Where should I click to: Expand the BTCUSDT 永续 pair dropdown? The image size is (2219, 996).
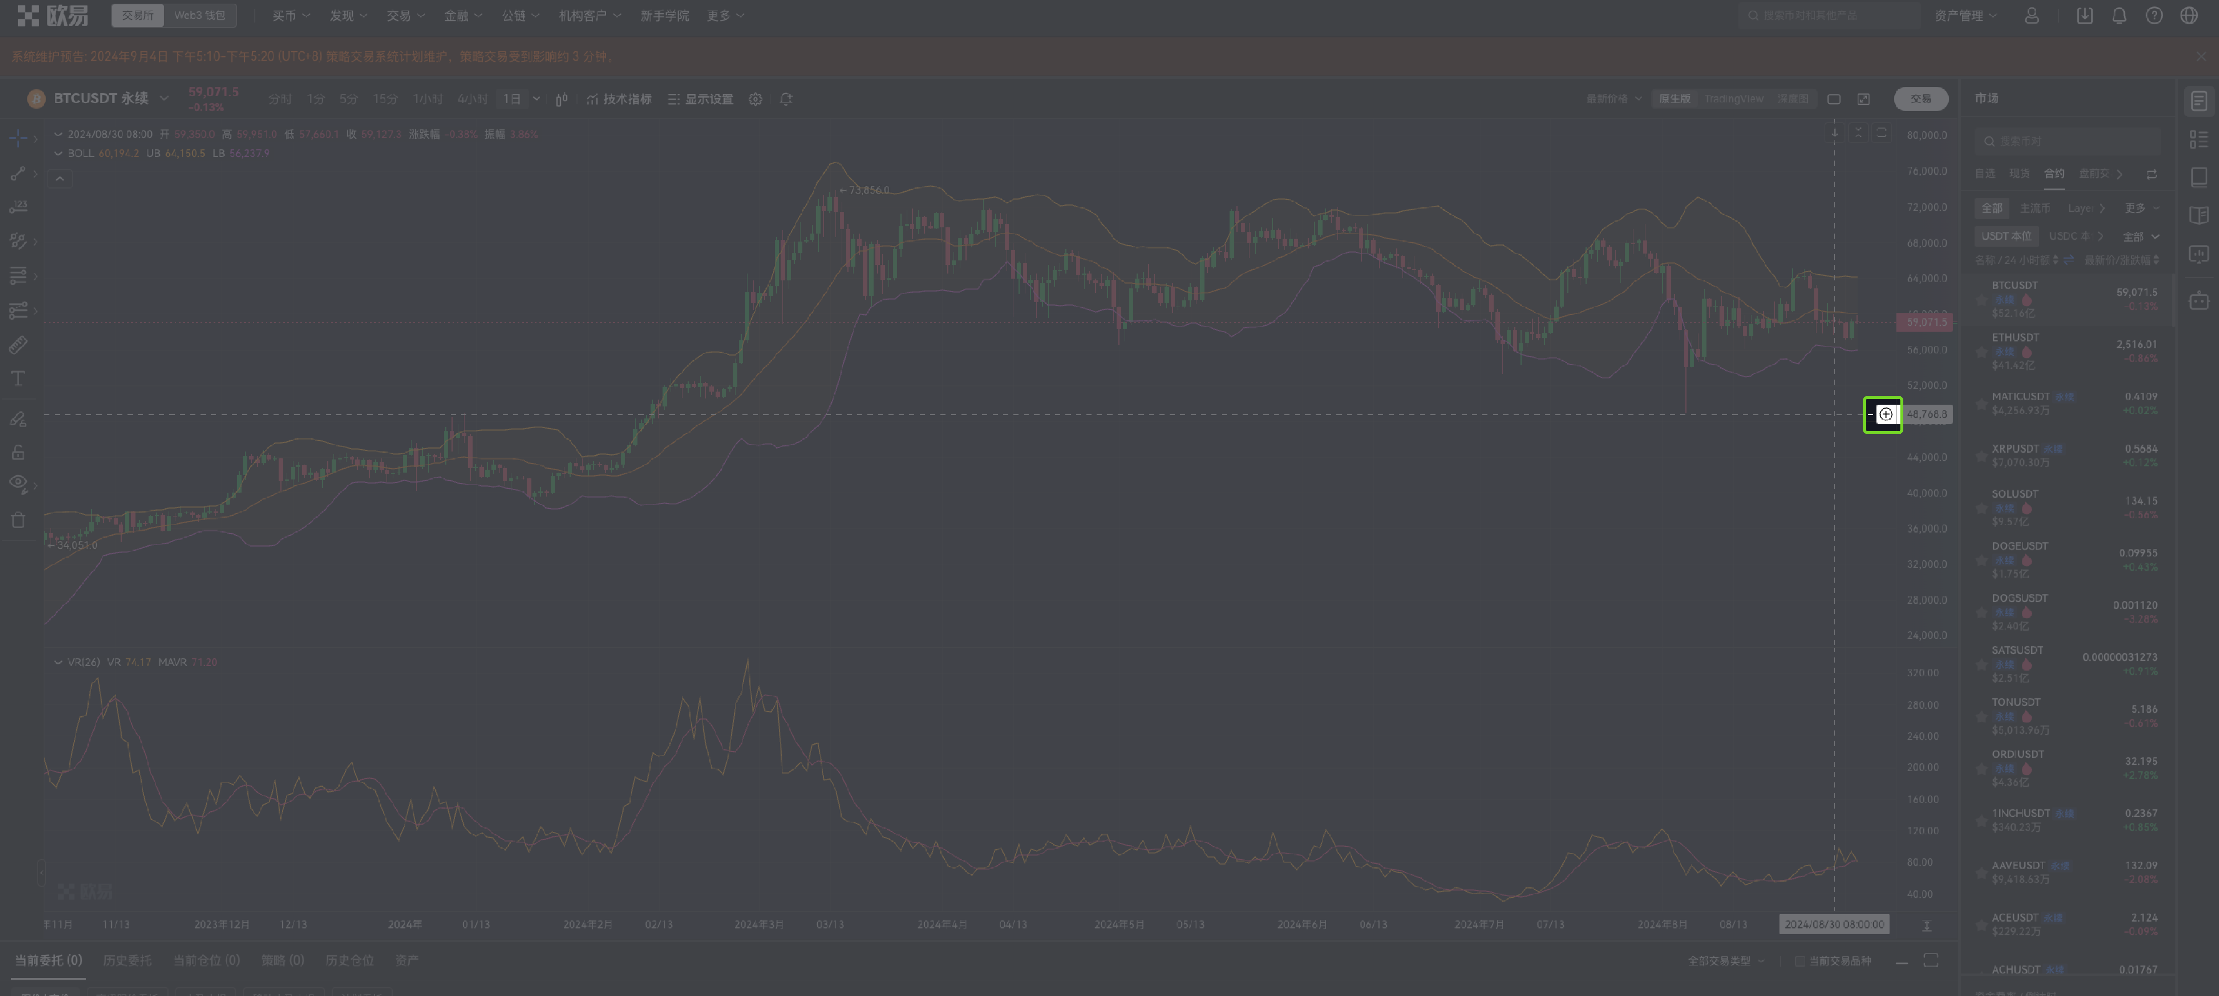click(165, 98)
